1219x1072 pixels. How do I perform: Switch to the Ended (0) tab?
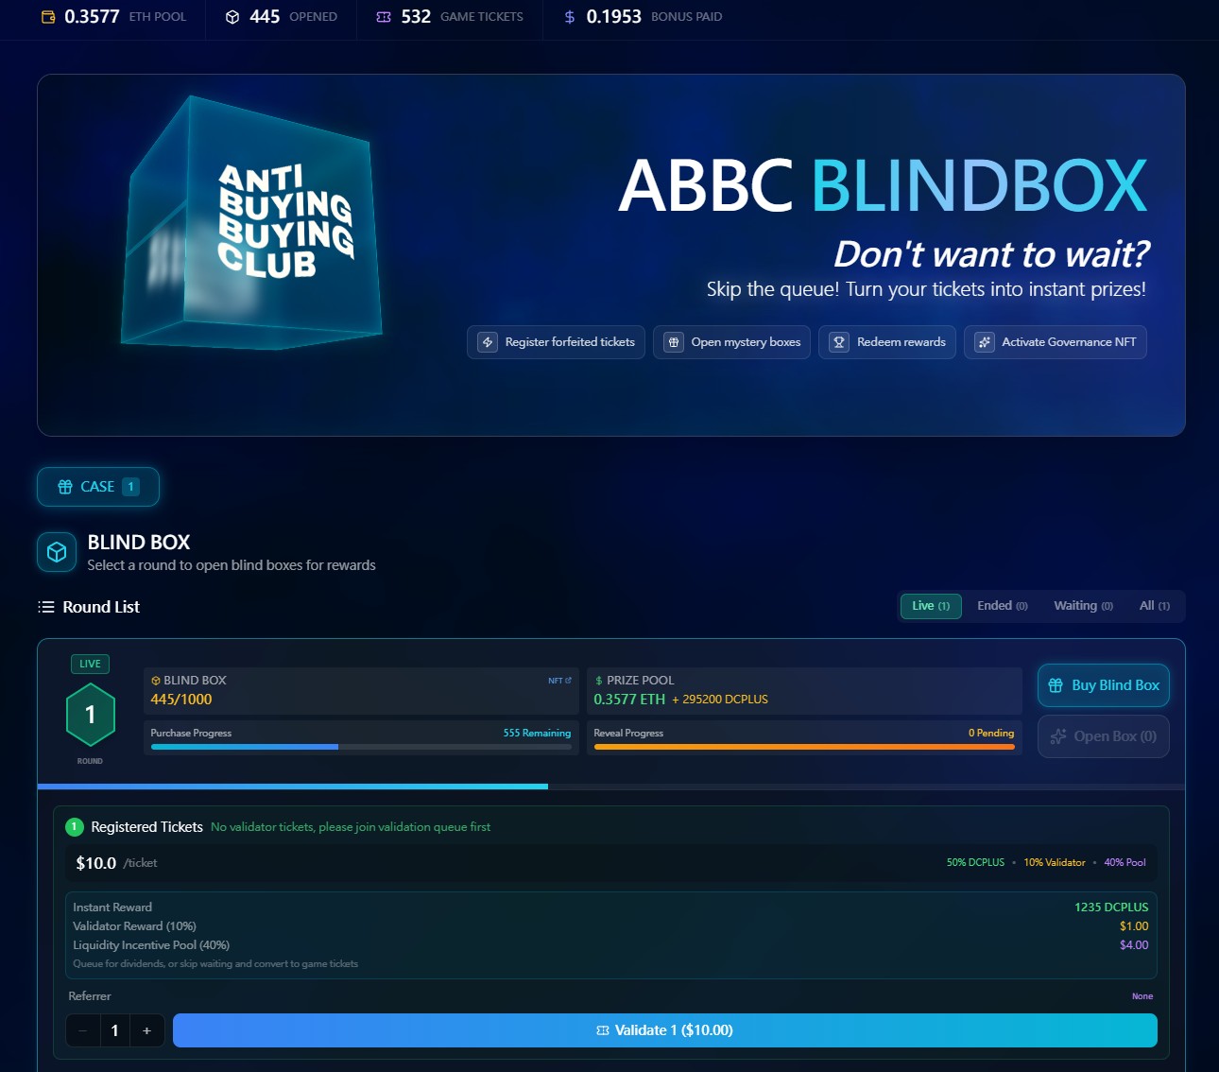pos(1001,606)
